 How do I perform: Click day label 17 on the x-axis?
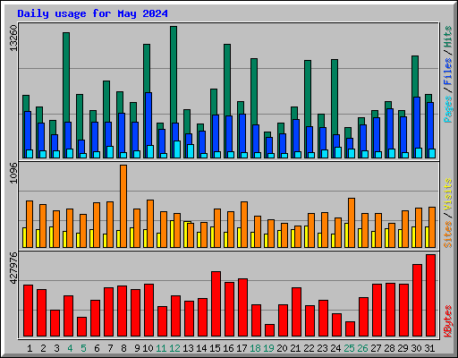[242, 348]
